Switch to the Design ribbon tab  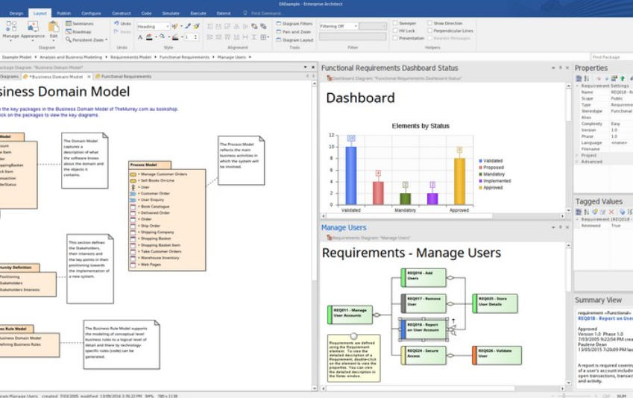click(16, 13)
